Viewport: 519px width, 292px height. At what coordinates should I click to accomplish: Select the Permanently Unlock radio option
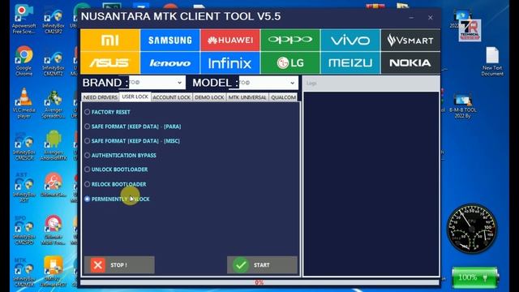click(x=117, y=199)
